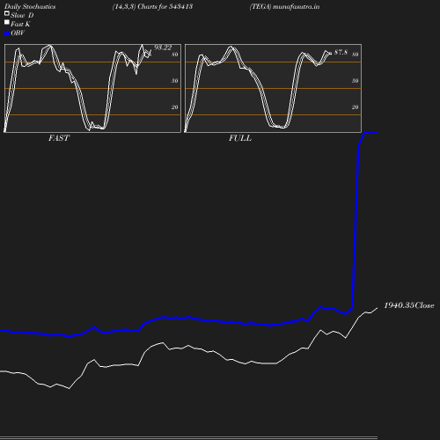This screenshot has width=440, height=440.
Task: Click the munafasutra.in site label
Action: 296,7
